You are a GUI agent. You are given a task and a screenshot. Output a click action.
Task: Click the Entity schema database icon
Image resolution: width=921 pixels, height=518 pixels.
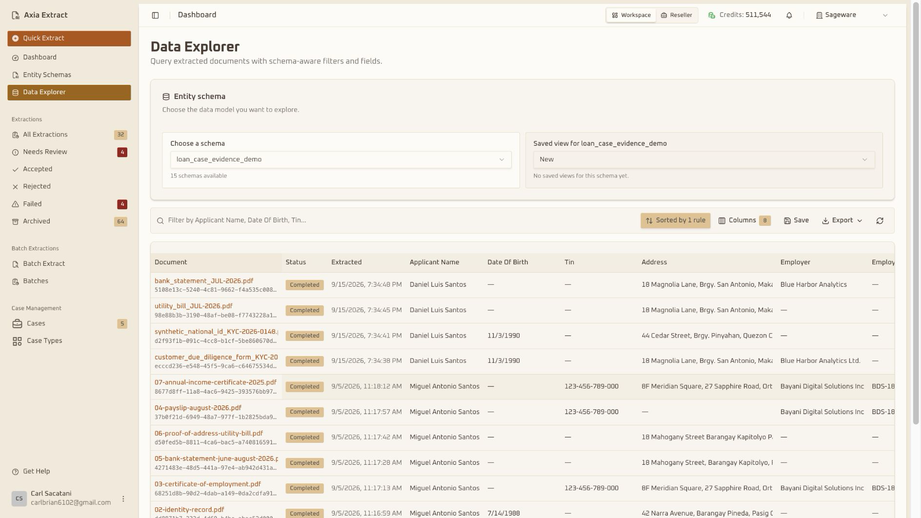point(166,97)
